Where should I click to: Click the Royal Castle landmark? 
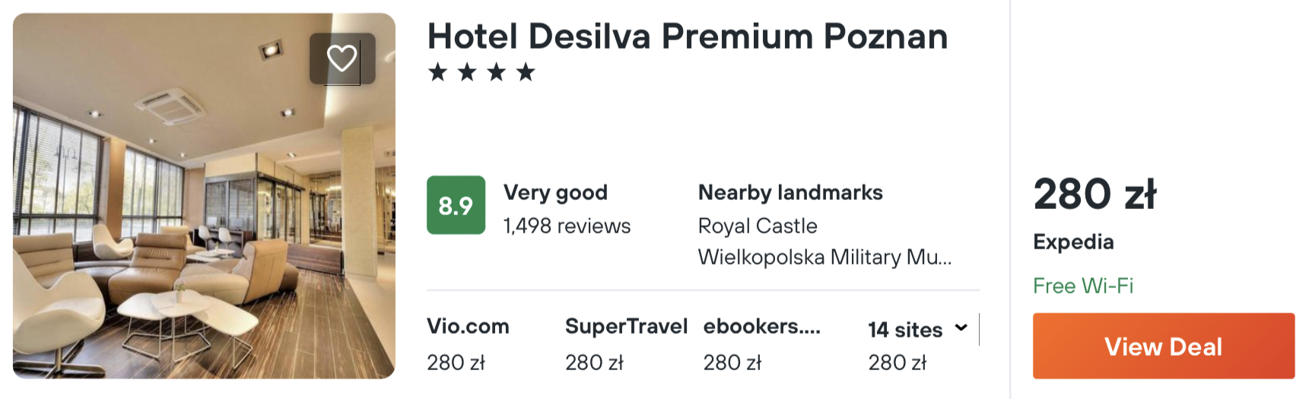(x=758, y=226)
